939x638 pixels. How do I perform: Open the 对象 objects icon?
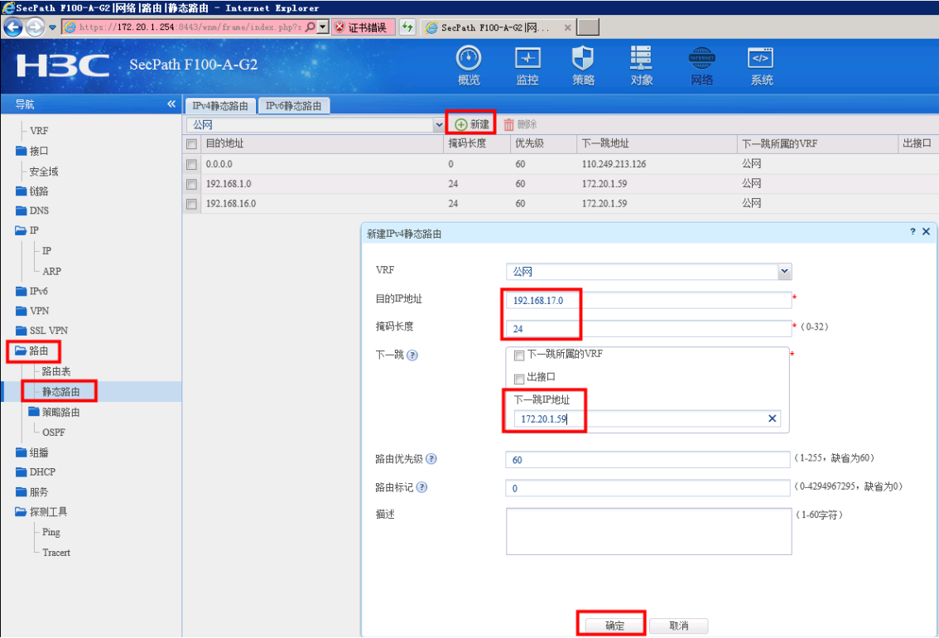641,66
